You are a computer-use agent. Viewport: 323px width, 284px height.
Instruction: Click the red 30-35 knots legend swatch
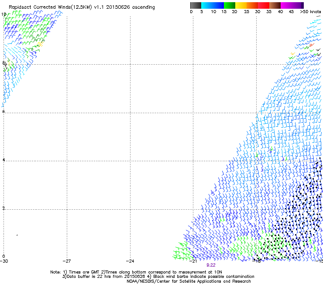264,5
